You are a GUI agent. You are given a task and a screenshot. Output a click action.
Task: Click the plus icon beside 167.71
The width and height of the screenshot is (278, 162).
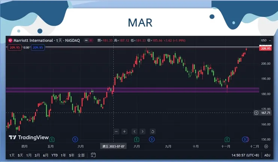coord(256,113)
